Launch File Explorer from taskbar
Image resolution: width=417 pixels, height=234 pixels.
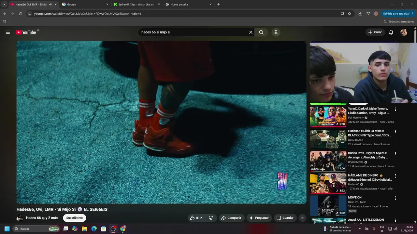(x=84, y=229)
